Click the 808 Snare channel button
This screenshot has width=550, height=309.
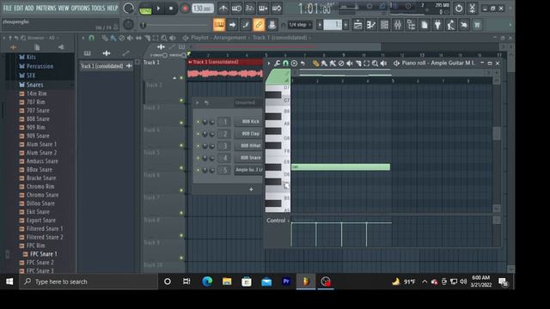[248, 158]
